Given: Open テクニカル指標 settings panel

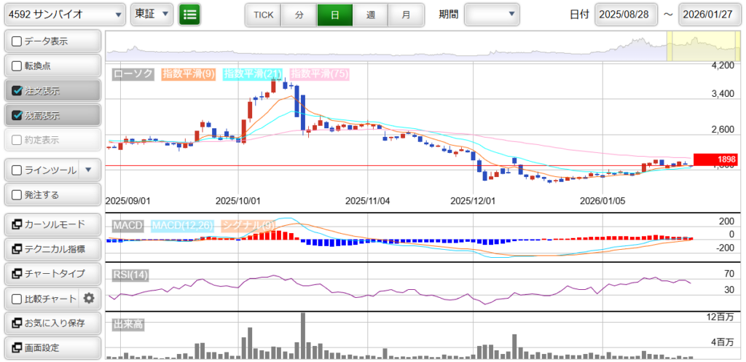Looking at the screenshot, I should click(x=52, y=249).
